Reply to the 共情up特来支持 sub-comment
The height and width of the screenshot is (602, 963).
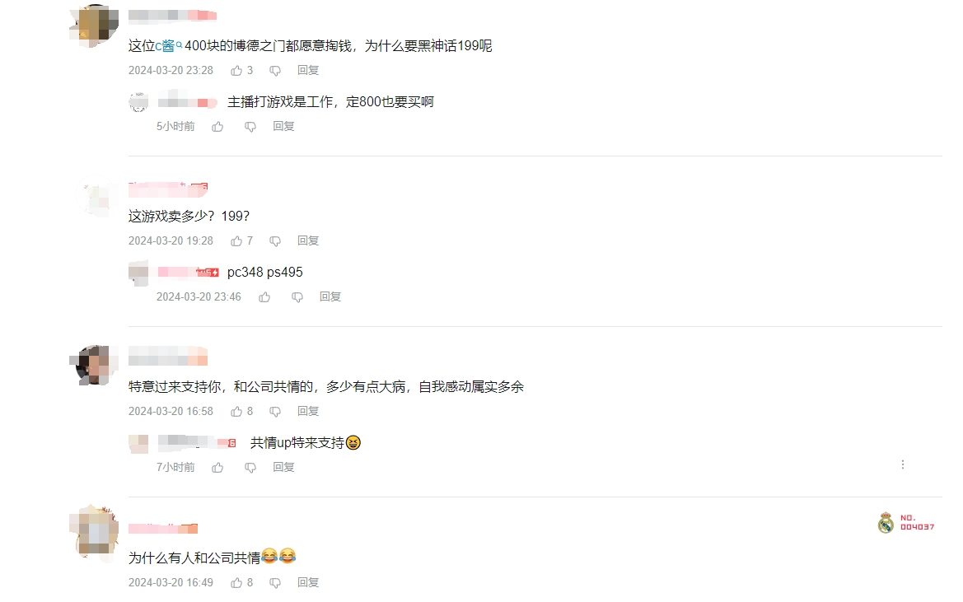click(283, 467)
